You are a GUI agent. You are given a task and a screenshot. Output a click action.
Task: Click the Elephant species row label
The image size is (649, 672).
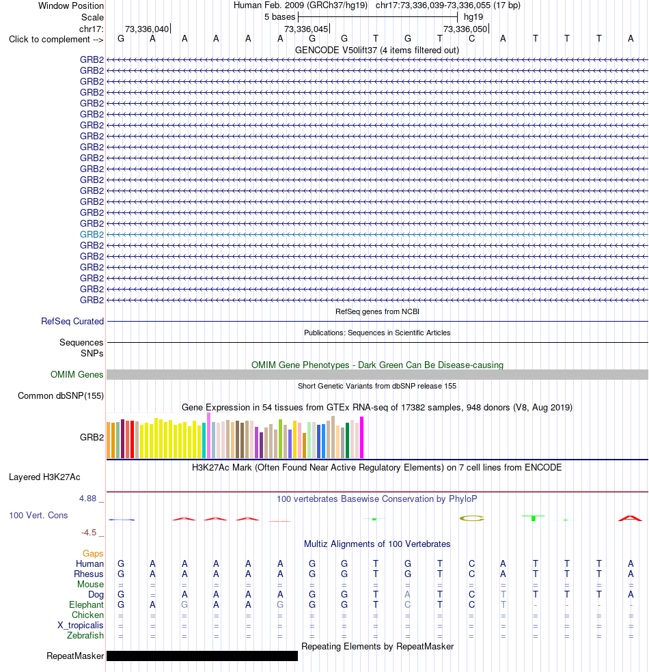pos(86,604)
